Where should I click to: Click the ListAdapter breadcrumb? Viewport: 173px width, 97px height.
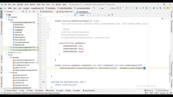click(x=51, y=8)
